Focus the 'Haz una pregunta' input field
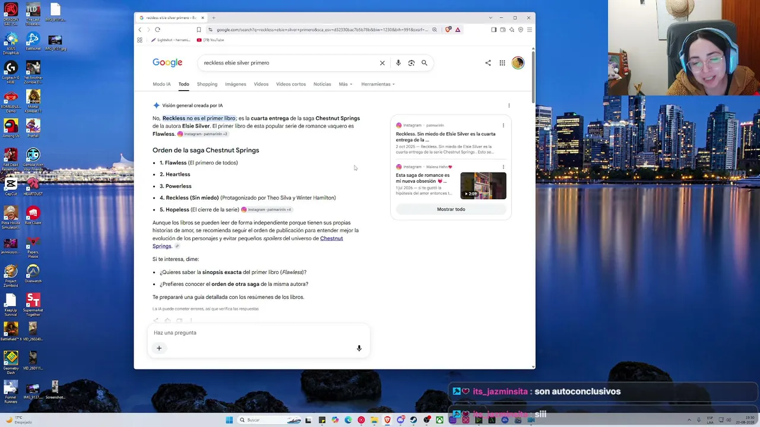This screenshot has width=760, height=427. 258,333
